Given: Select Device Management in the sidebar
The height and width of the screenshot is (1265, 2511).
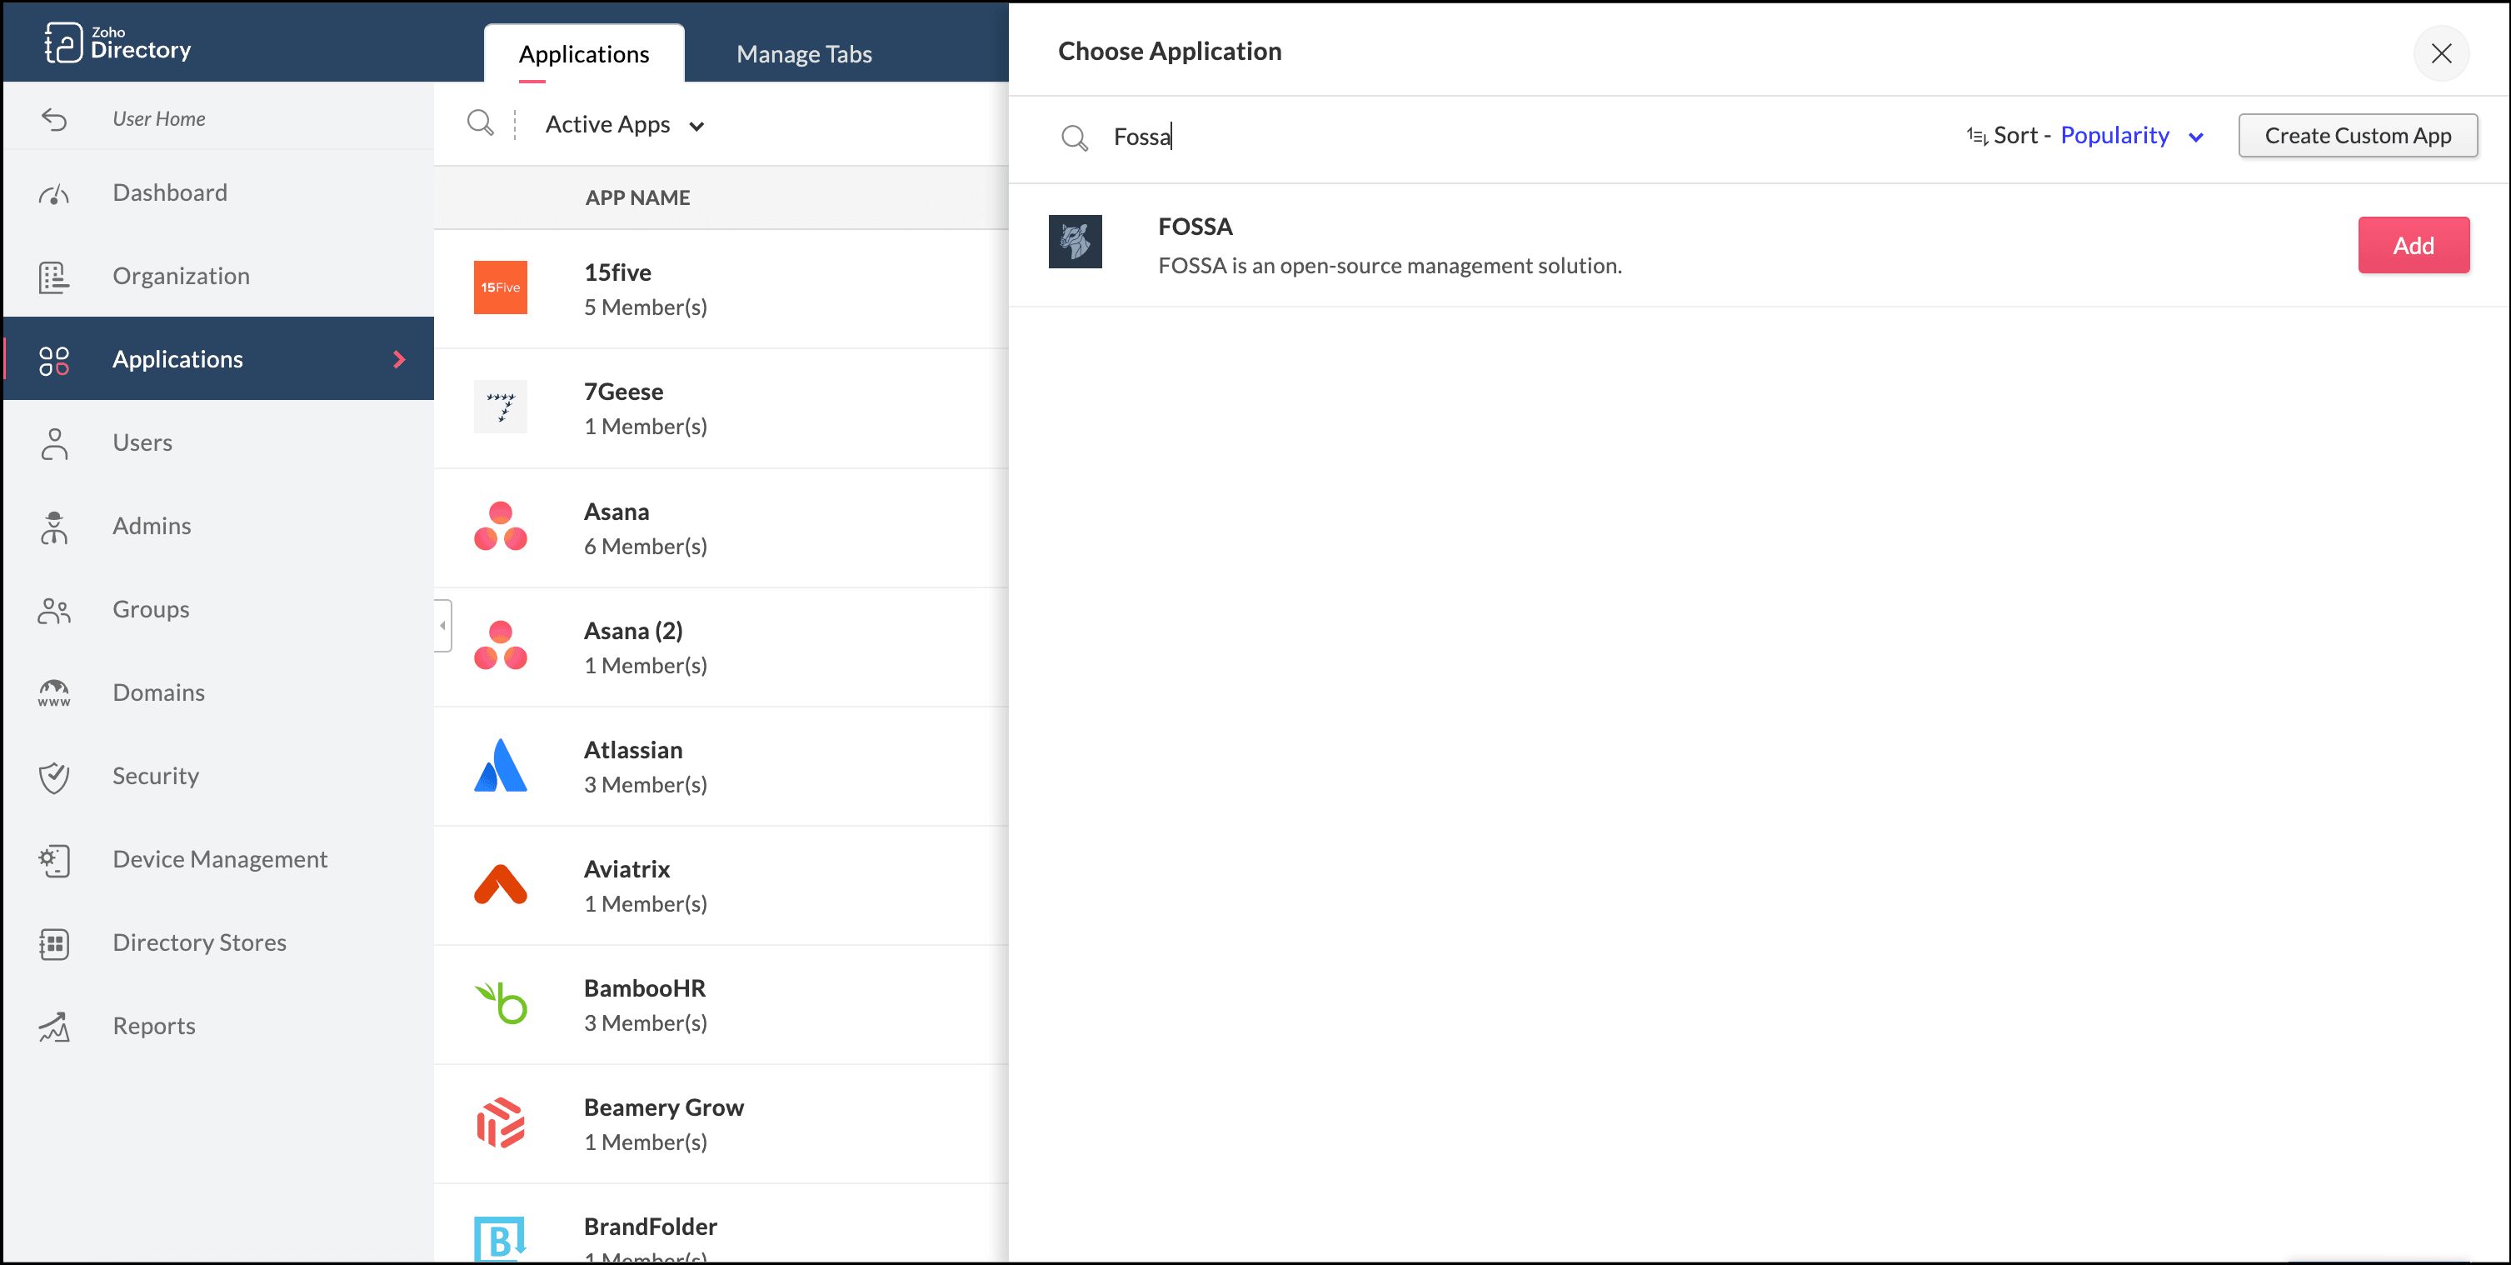Looking at the screenshot, I should tap(218, 859).
